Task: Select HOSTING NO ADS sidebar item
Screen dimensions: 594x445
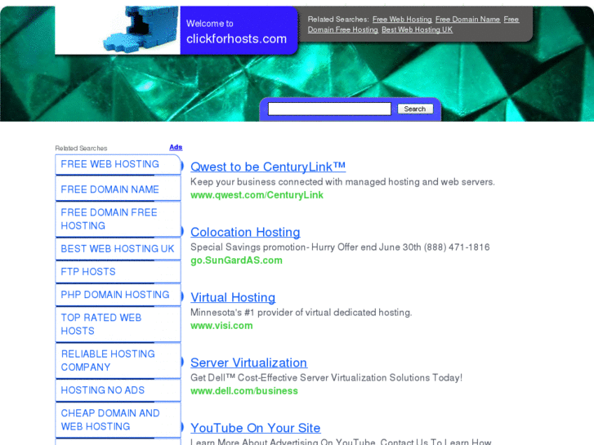Action: [x=118, y=390]
